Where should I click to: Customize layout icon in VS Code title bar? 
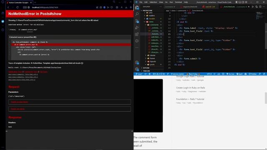pyautogui.click(x=246, y=2)
